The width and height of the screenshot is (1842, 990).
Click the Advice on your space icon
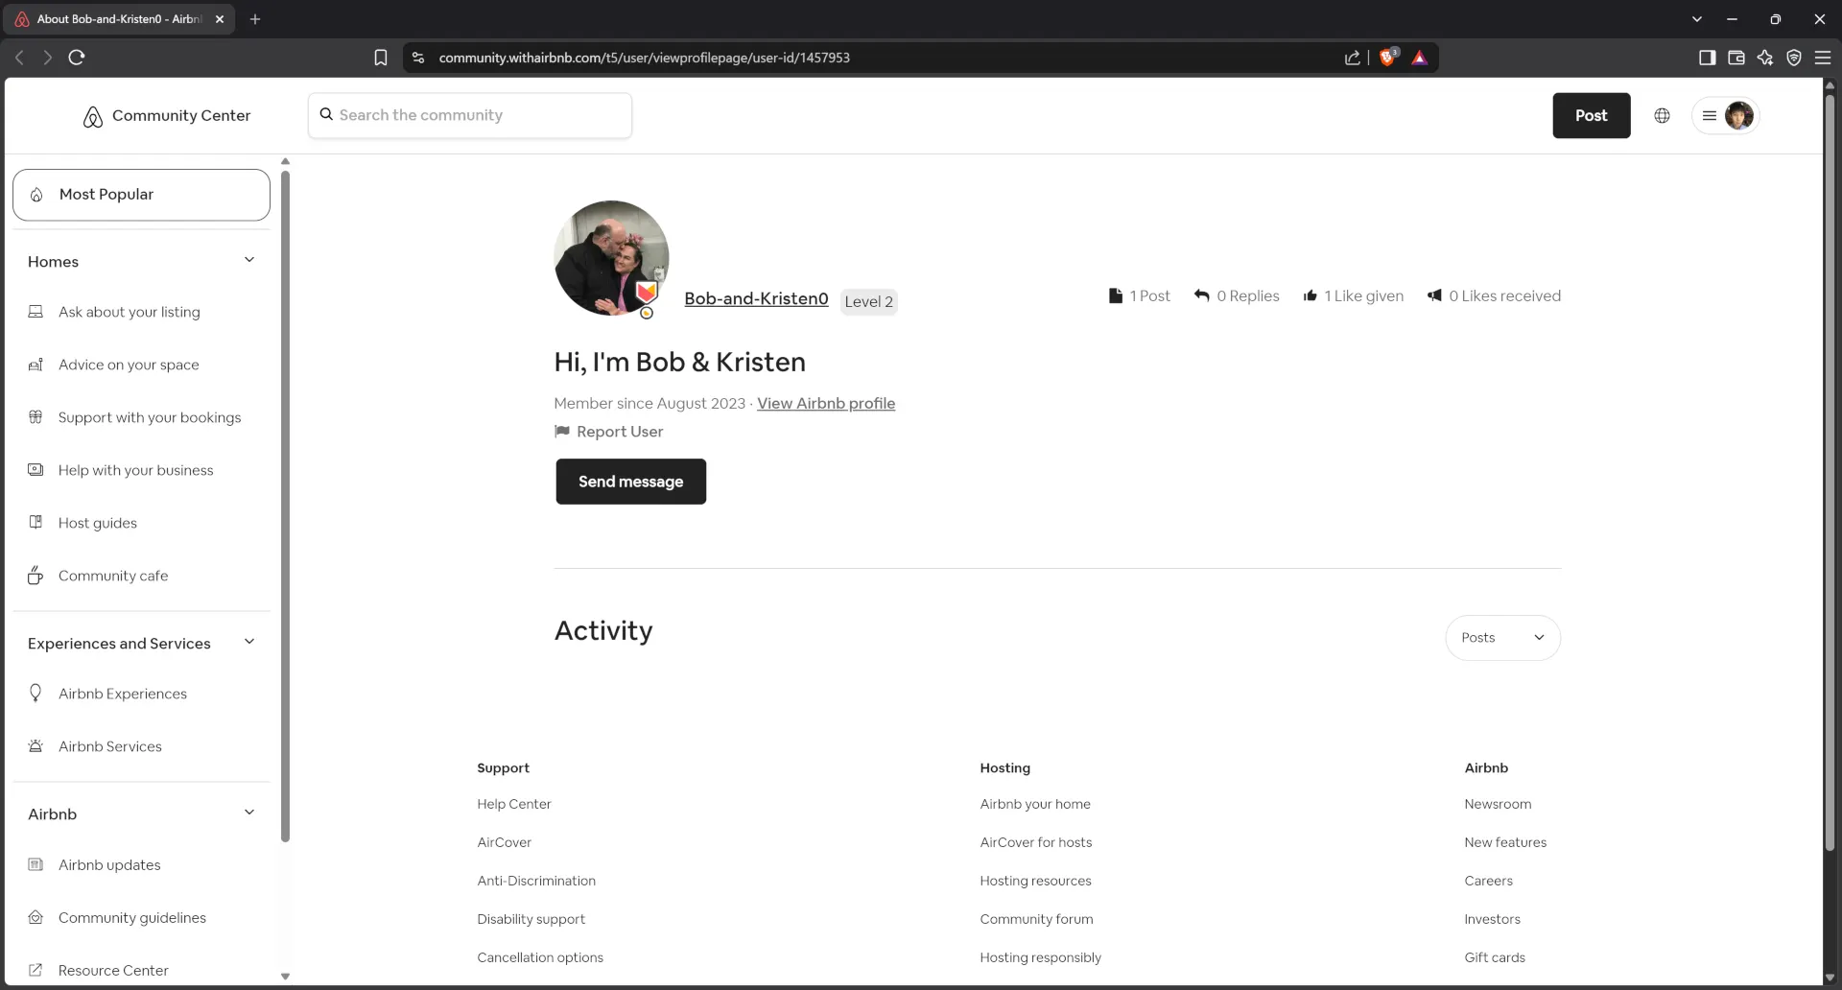[35, 365]
